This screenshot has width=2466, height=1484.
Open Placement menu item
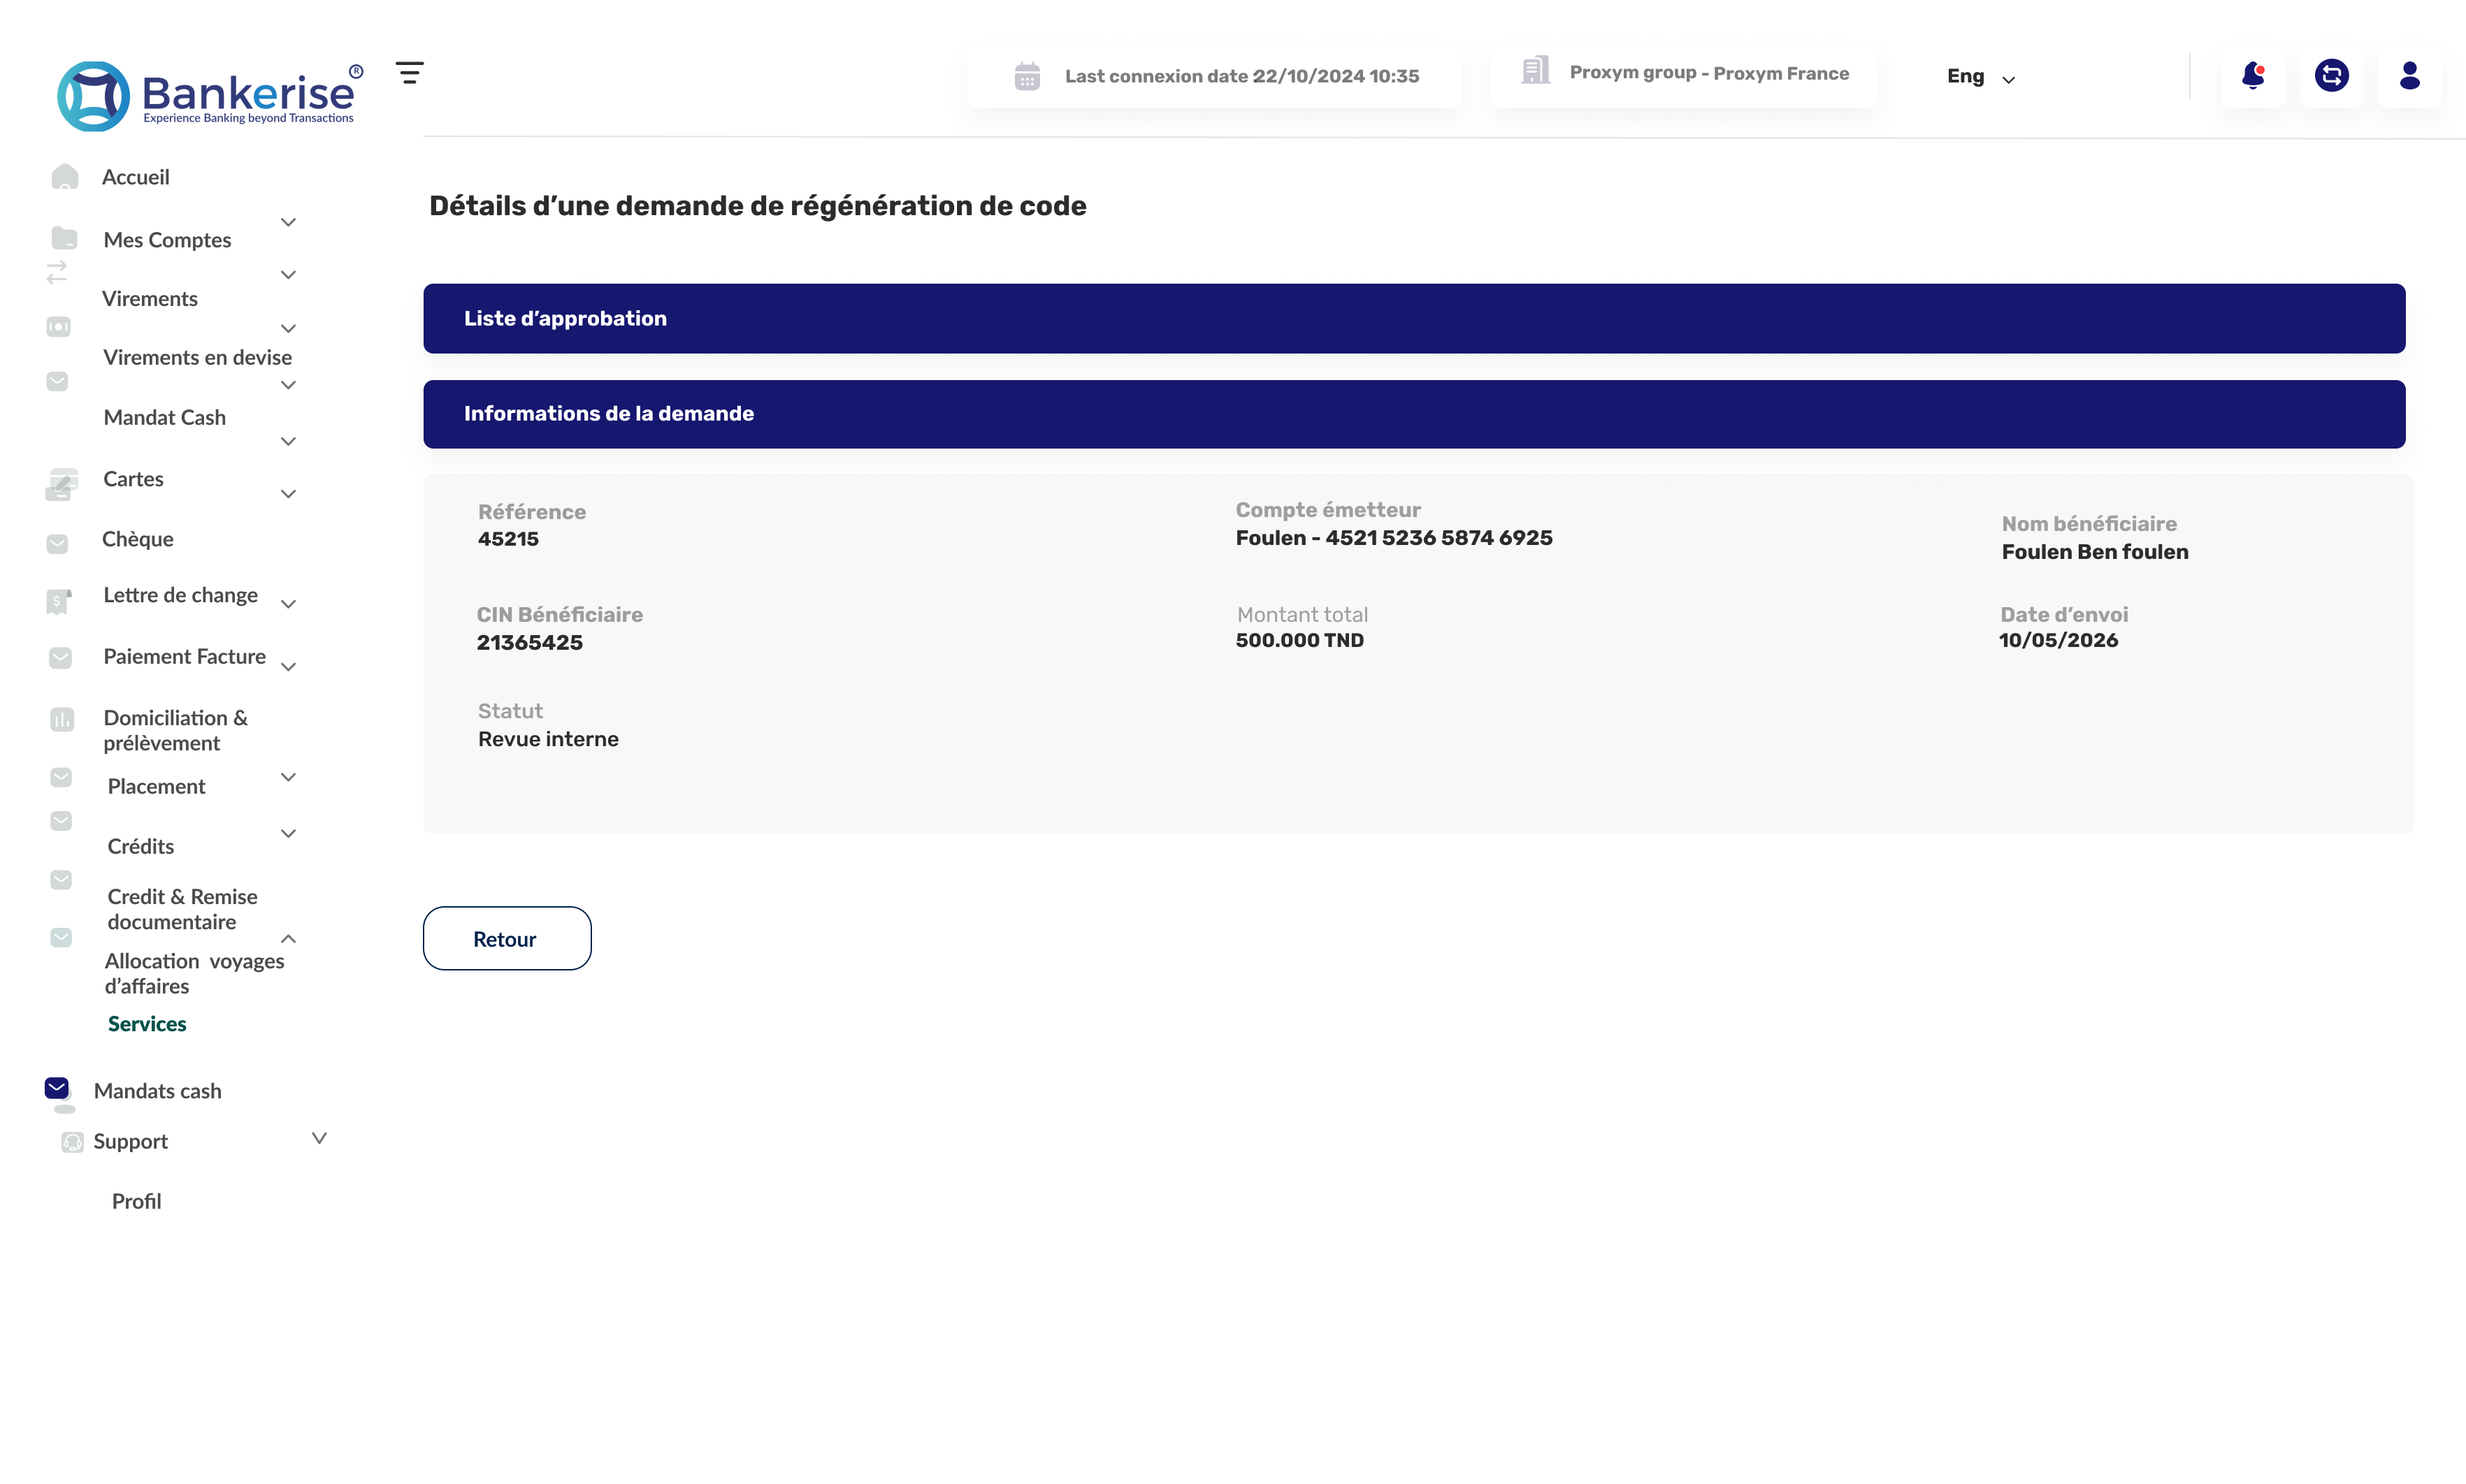click(x=157, y=787)
